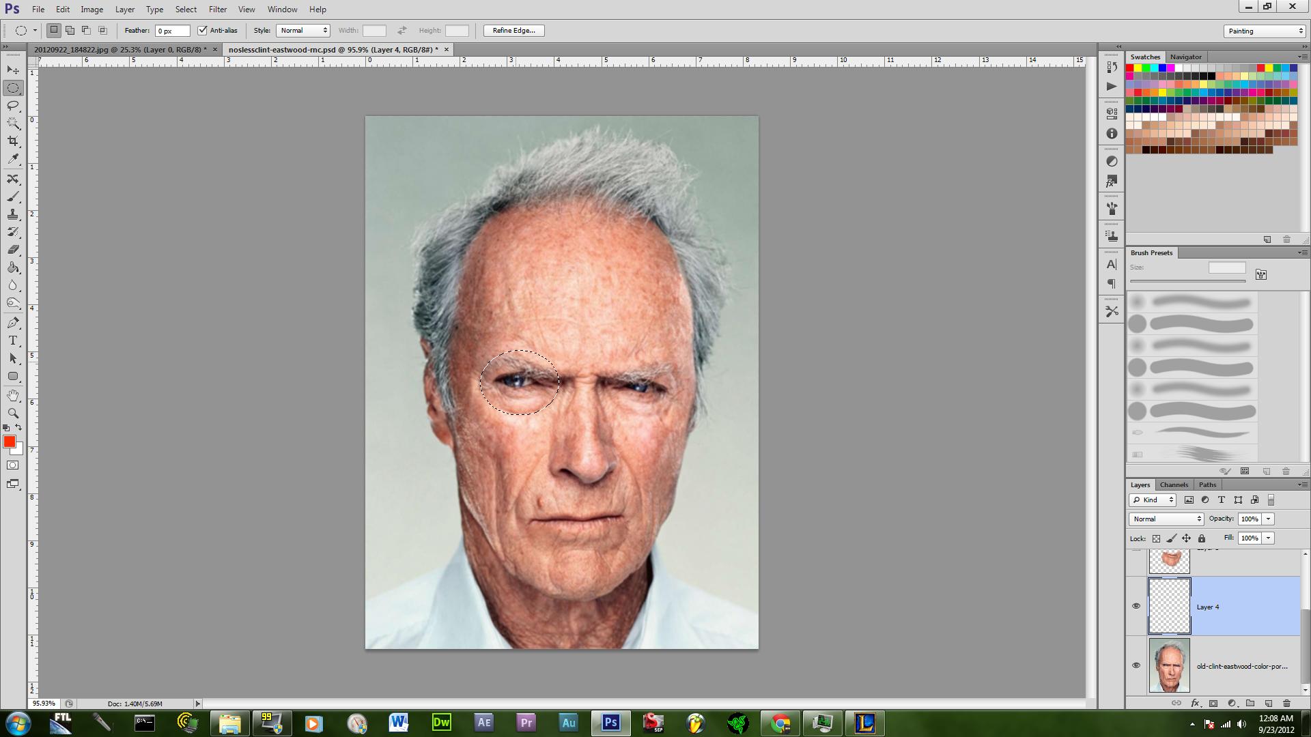
Task: Open the Styles panel fx icon
Action: [x=1112, y=182]
